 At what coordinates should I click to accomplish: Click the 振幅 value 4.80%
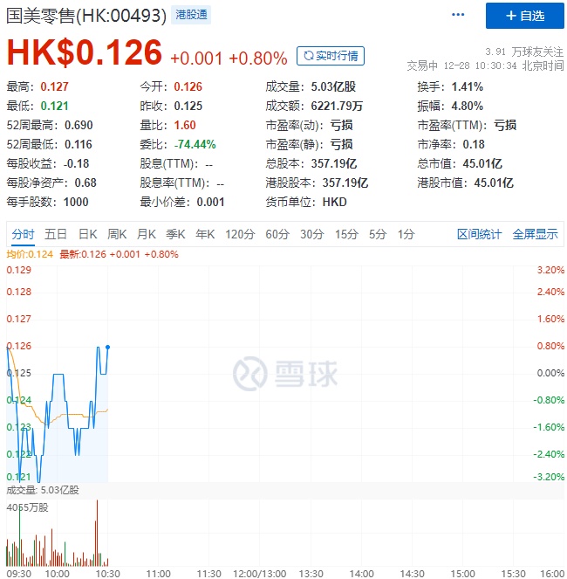(468, 106)
